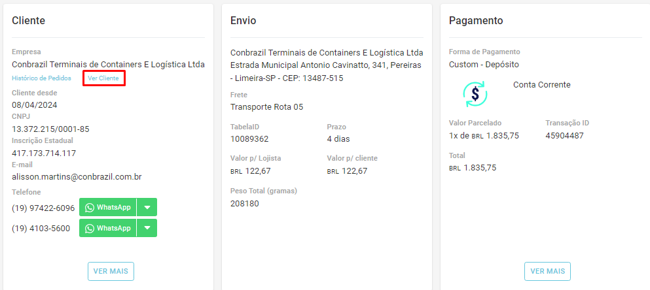Select the CNPJ number 13.372.215/0001-85

50,129
